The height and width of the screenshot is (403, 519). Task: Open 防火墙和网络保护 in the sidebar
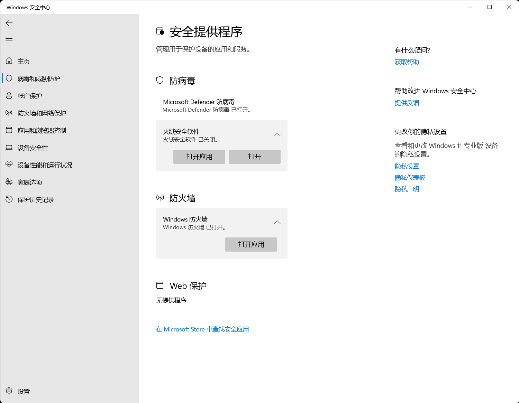(69, 113)
